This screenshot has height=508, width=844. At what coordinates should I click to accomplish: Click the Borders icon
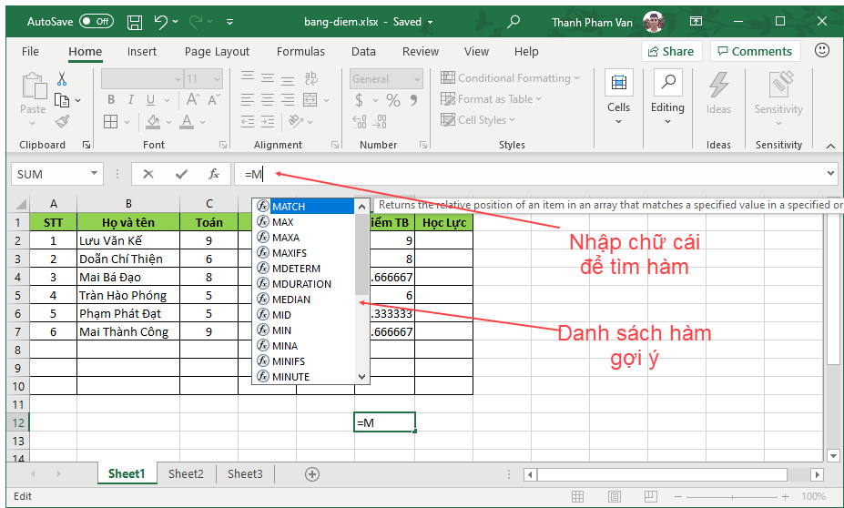point(111,122)
